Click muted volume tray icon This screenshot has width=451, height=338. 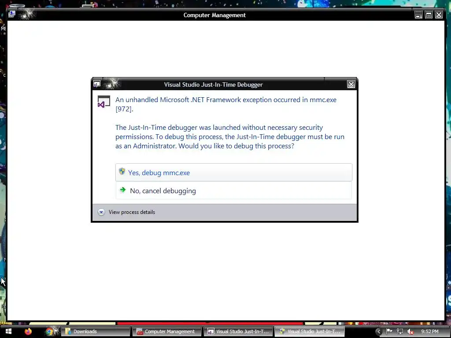point(410,331)
